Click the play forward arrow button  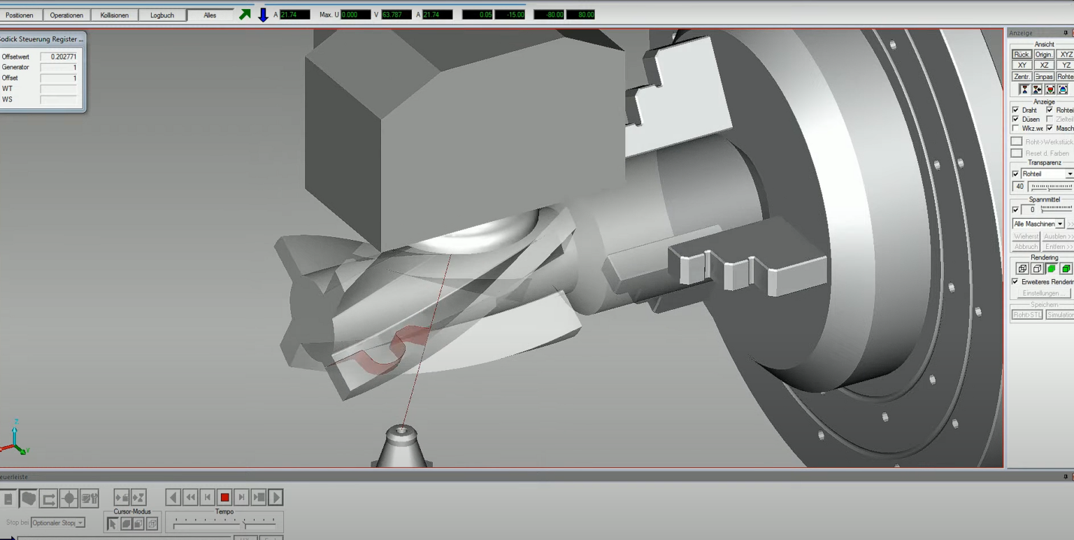(275, 497)
